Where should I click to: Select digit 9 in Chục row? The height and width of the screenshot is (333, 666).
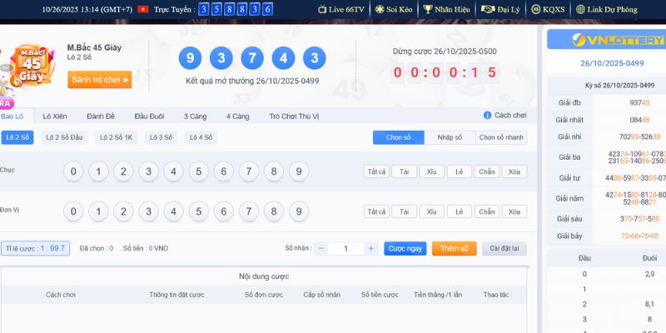point(299,171)
